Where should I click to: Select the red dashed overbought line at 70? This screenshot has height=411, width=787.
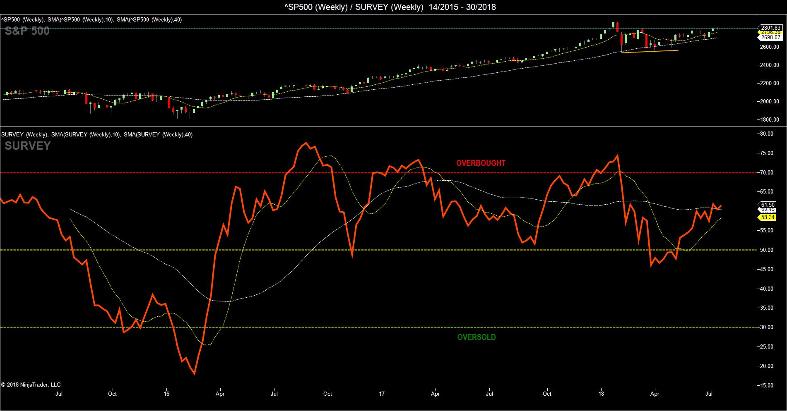(x=378, y=172)
